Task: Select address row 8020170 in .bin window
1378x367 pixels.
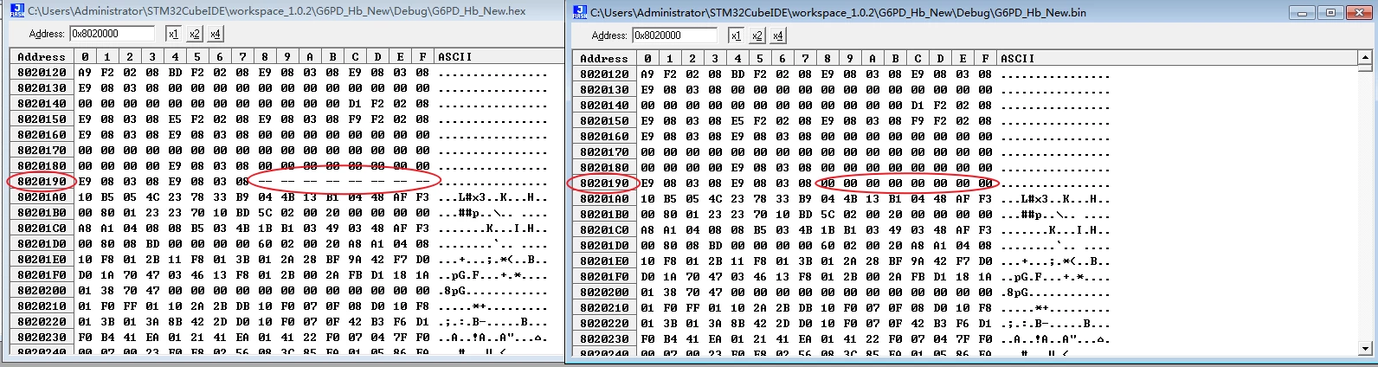Action: coord(604,151)
